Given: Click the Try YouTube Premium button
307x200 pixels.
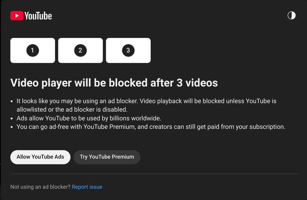Looking at the screenshot, I should (x=107, y=157).
